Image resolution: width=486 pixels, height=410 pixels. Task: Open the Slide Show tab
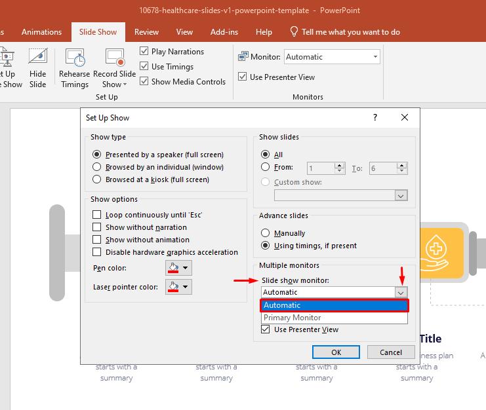pos(98,32)
